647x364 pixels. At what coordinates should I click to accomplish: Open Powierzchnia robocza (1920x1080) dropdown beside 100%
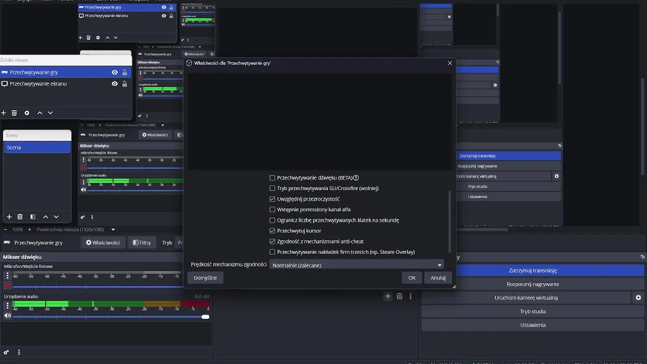76,230
